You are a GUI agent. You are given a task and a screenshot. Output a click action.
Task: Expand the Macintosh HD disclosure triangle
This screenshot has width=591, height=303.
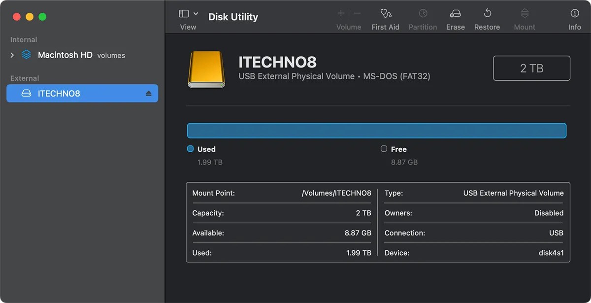12,55
